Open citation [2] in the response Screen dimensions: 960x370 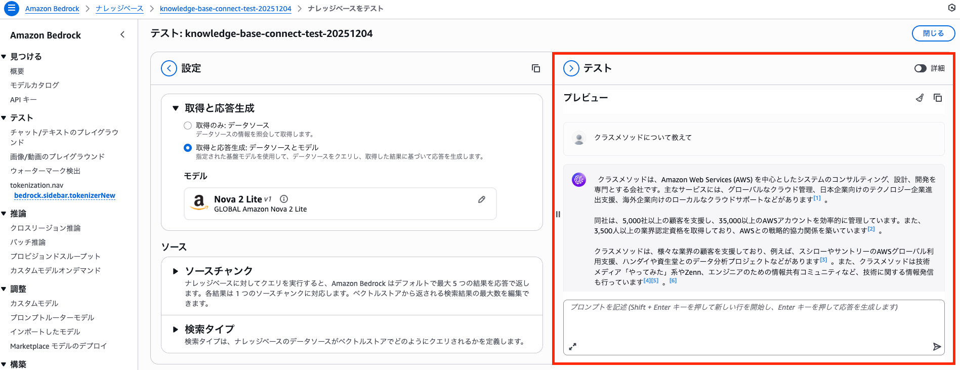871,229
